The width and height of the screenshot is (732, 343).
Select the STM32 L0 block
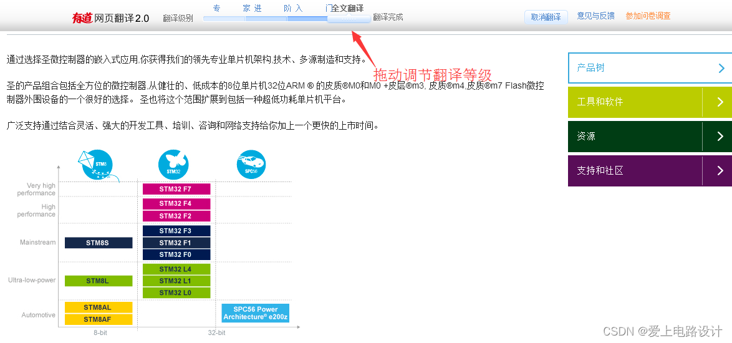click(x=176, y=292)
